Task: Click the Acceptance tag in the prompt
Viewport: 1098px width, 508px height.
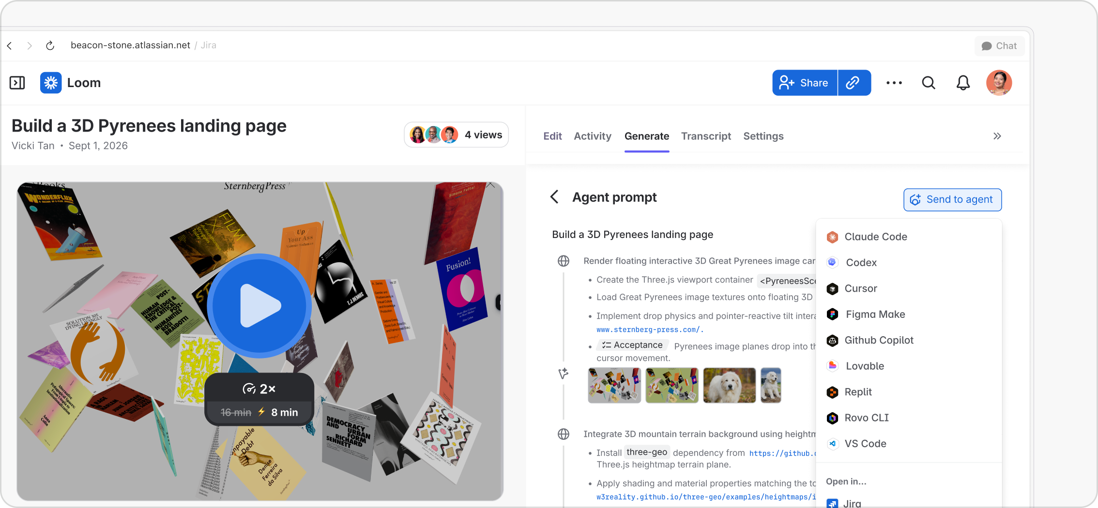Action: pos(632,345)
